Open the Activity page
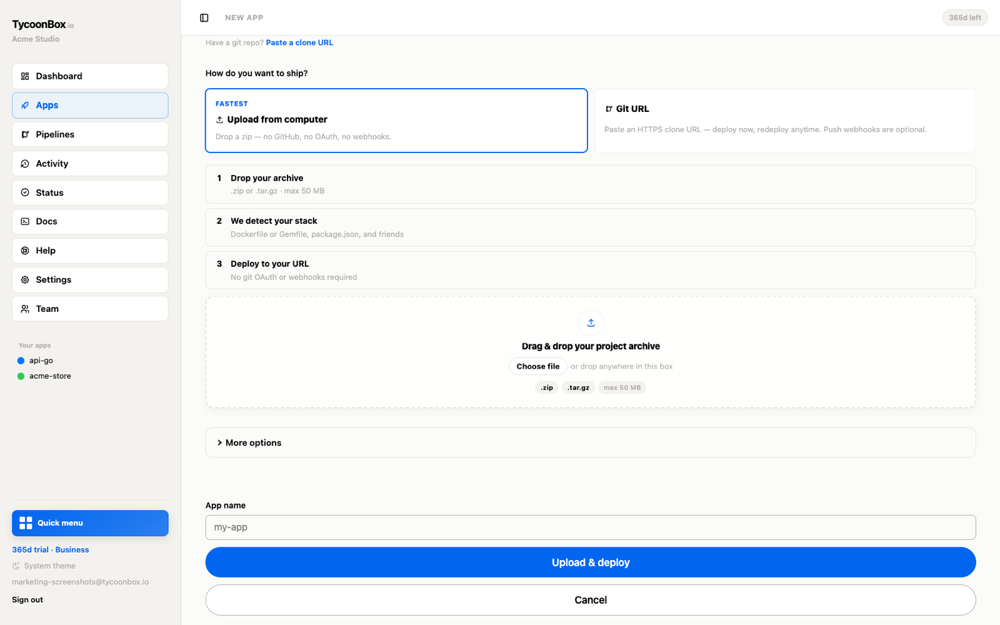 (x=90, y=164)
